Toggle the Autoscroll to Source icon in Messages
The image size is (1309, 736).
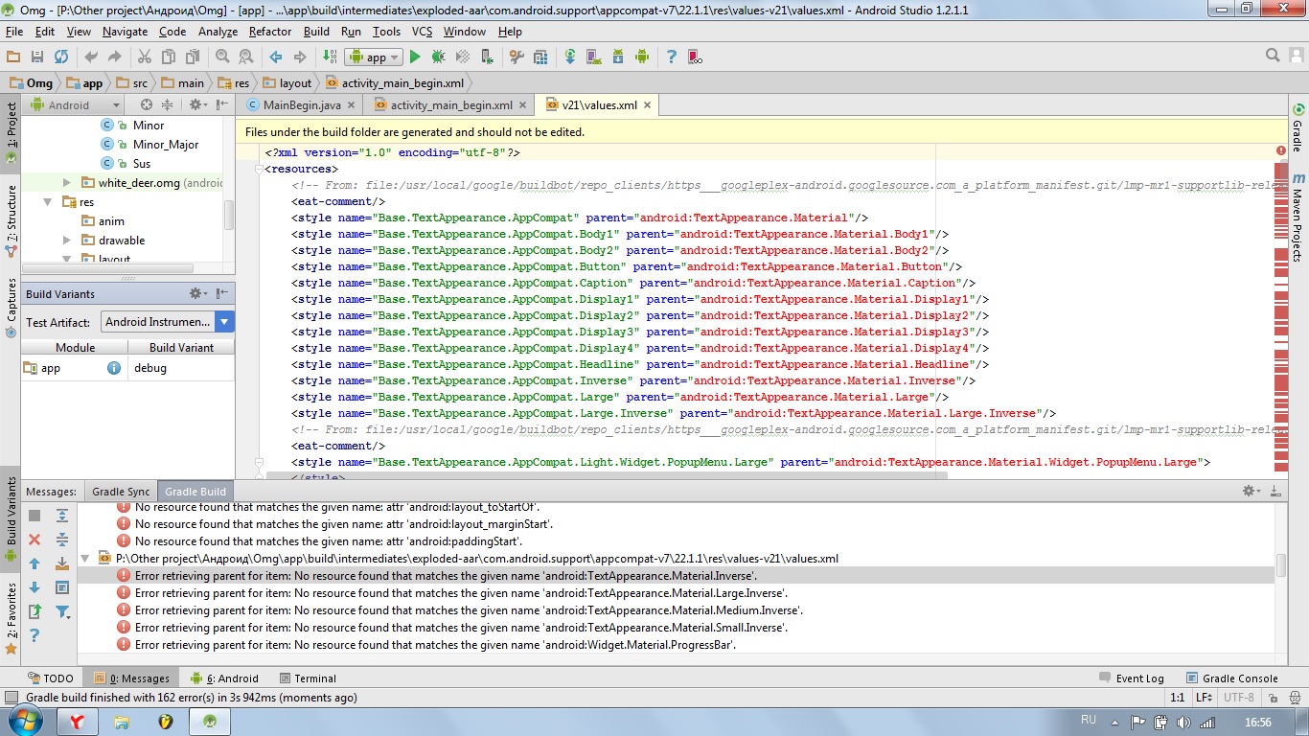tap(62, 563)
